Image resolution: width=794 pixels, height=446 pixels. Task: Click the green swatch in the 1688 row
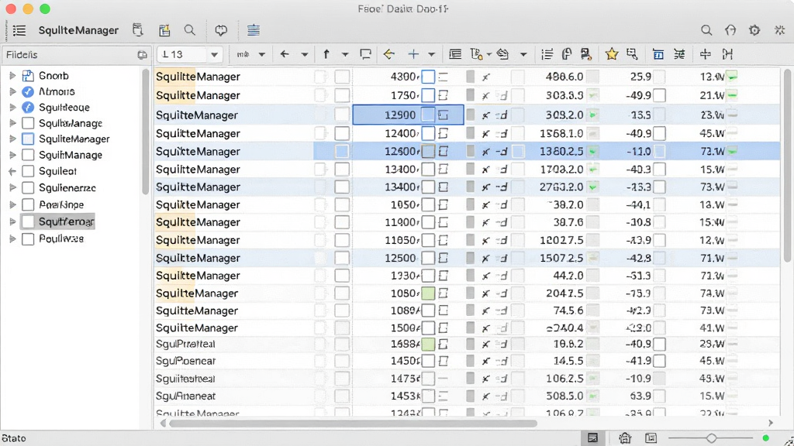click(428, 345)
